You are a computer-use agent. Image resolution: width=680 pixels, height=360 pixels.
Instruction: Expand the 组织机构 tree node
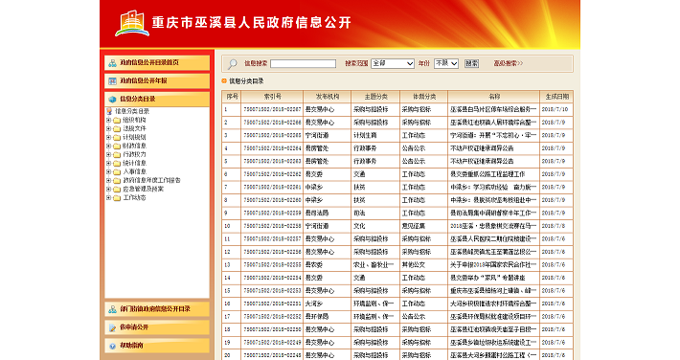[108, 120]
